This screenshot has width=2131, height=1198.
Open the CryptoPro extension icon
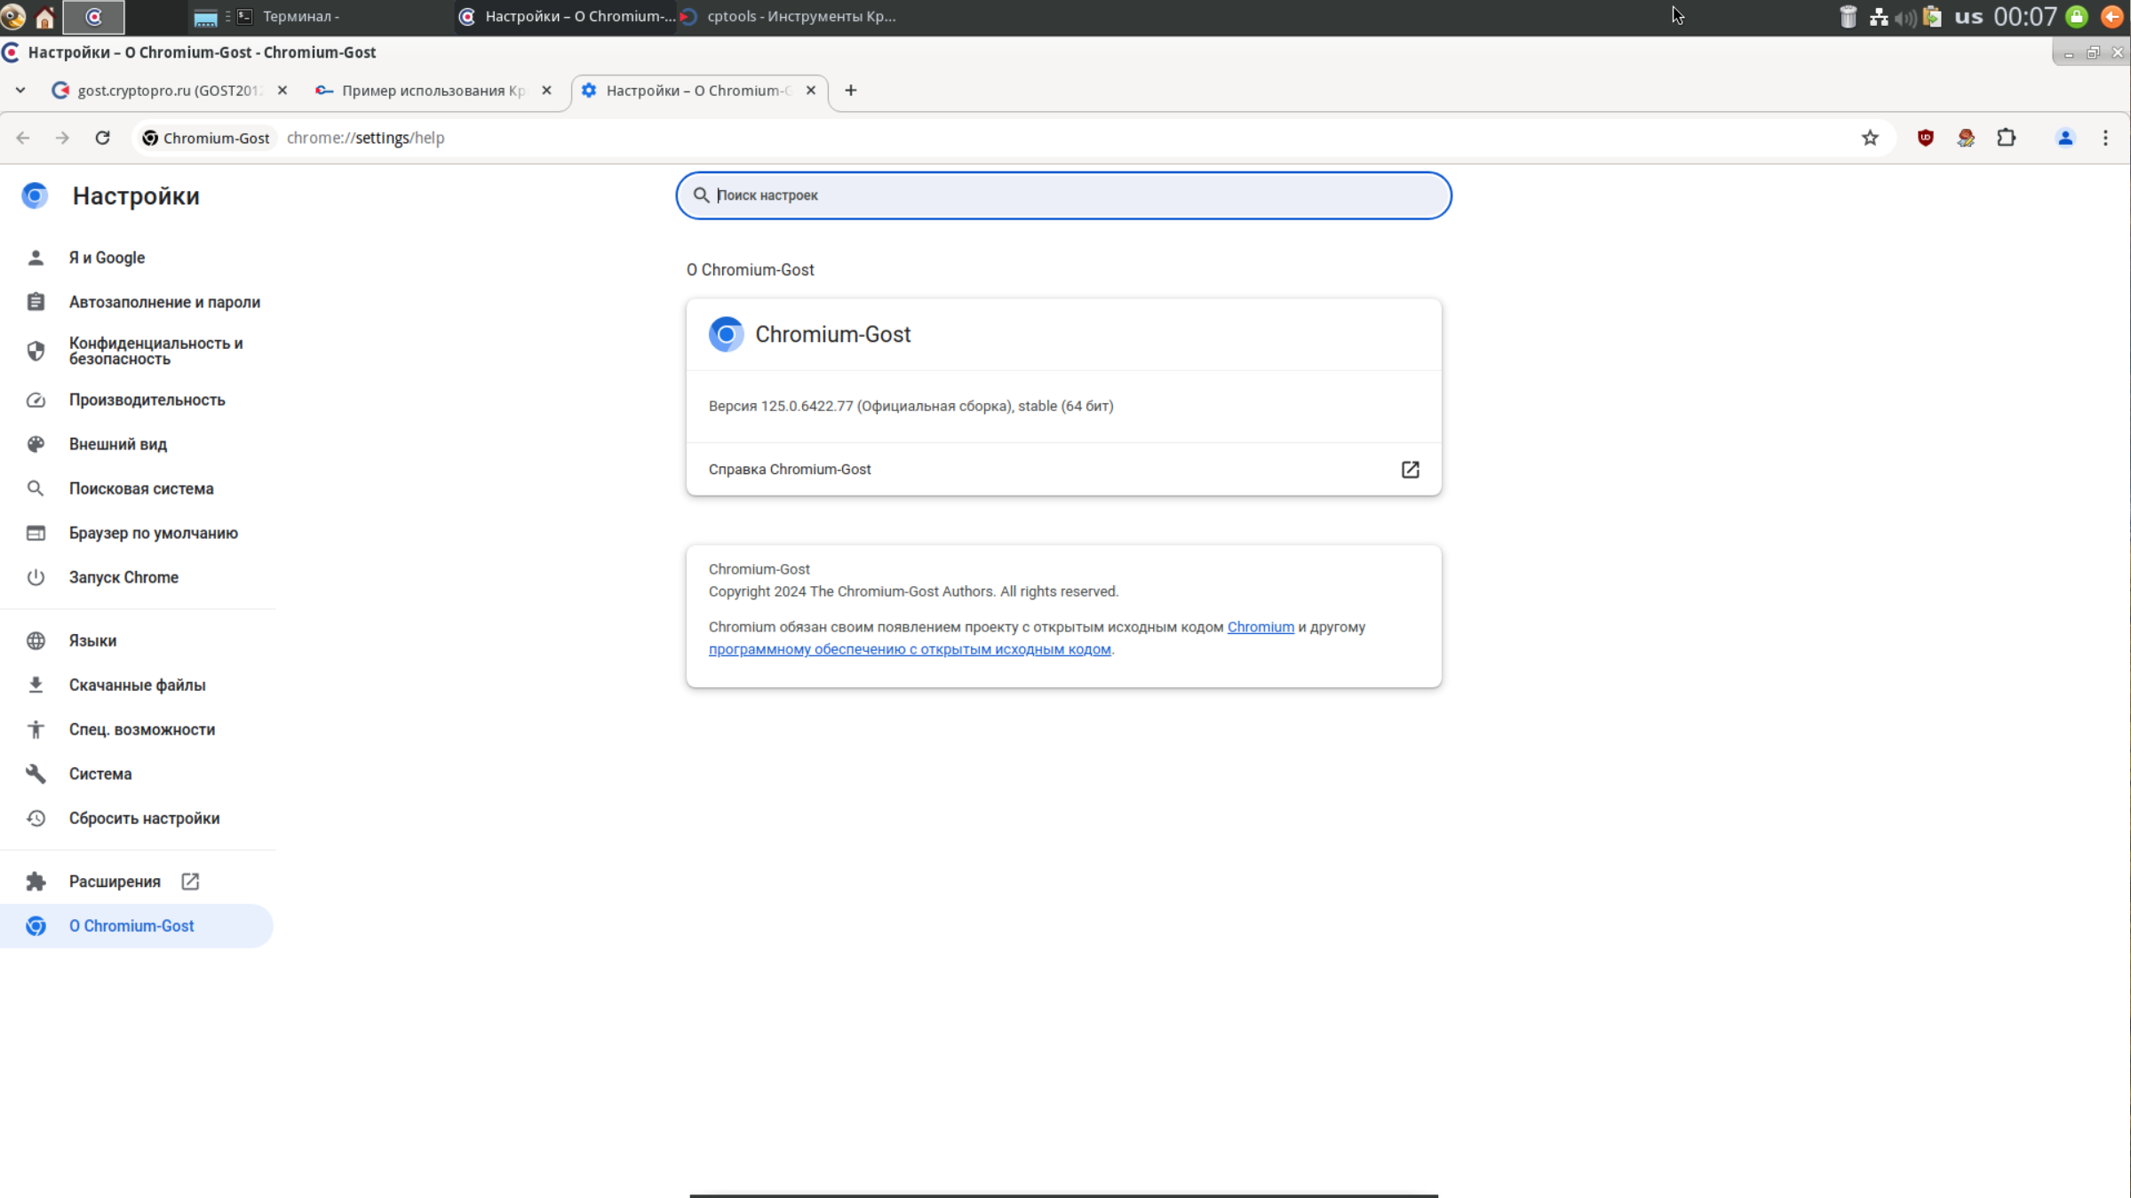coord(1965,138)
